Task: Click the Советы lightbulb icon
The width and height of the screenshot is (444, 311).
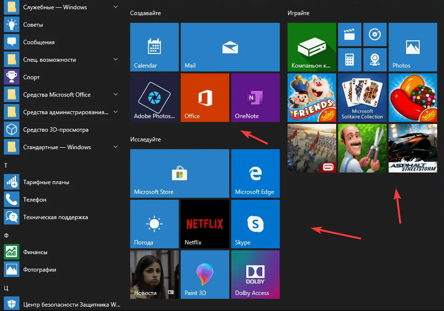Action: click(x=12, y=25)
